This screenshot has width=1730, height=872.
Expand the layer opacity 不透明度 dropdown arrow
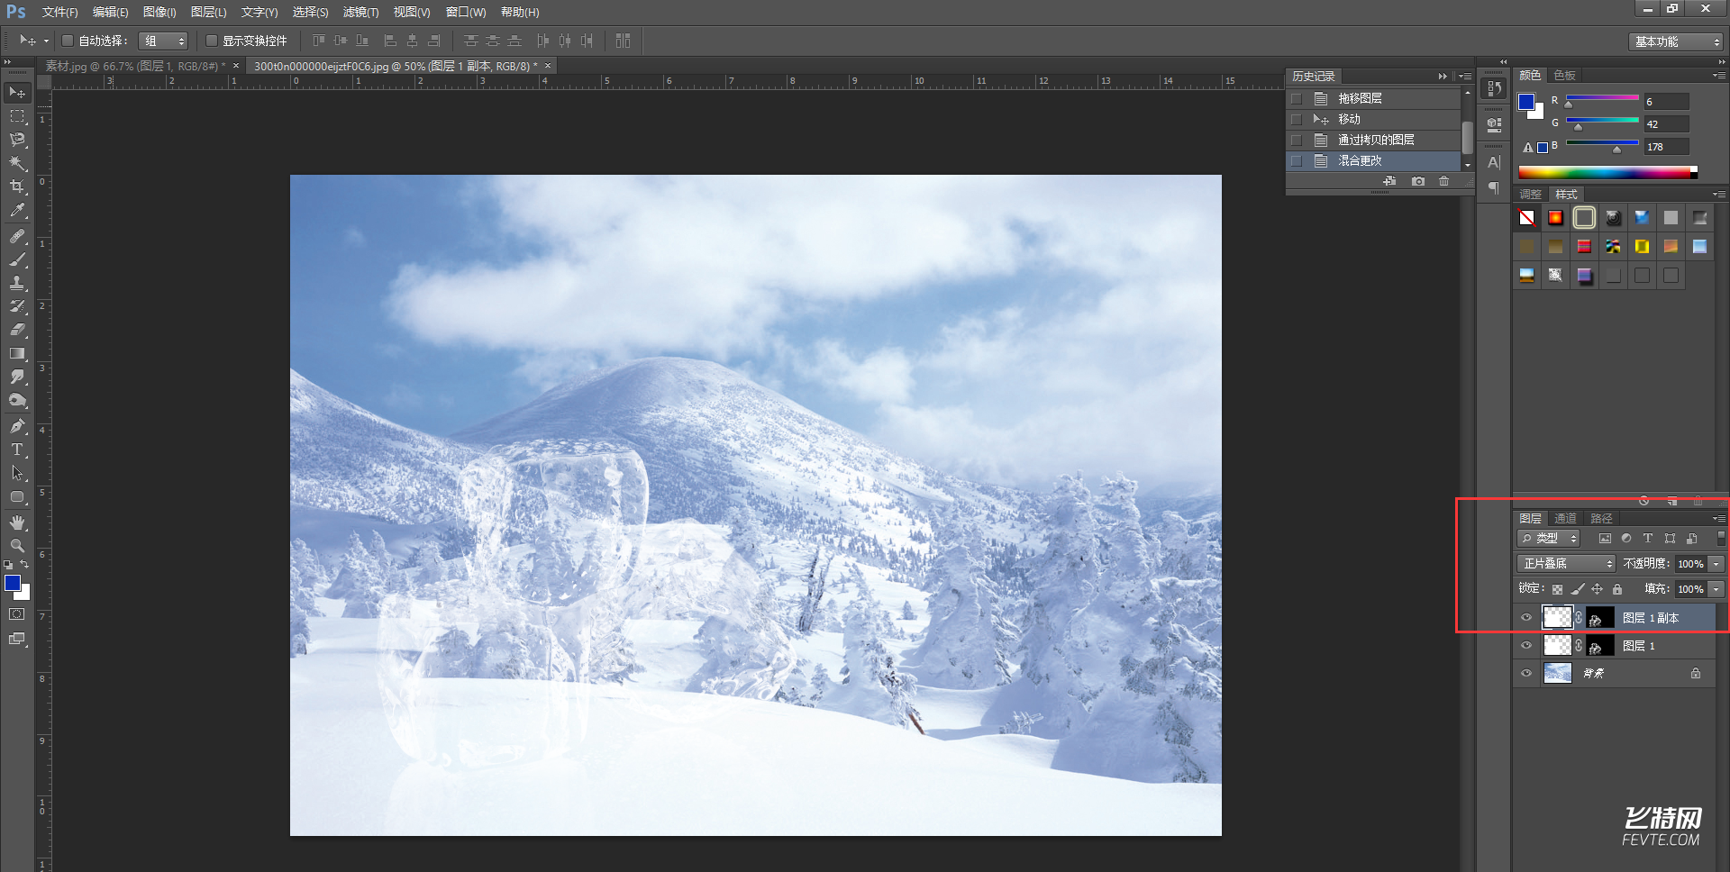(x=1716, y=563)
